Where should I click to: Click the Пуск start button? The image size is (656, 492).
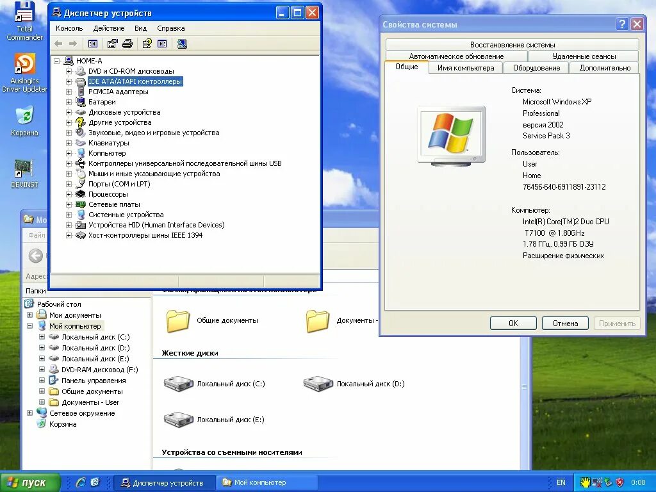pyautogui.click(x=29, y=483)
